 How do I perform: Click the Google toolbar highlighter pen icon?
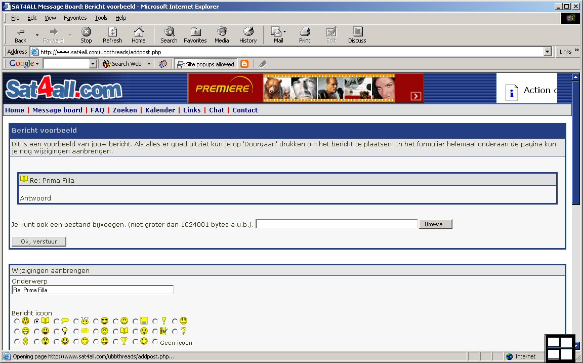click(x=262, y=64)
